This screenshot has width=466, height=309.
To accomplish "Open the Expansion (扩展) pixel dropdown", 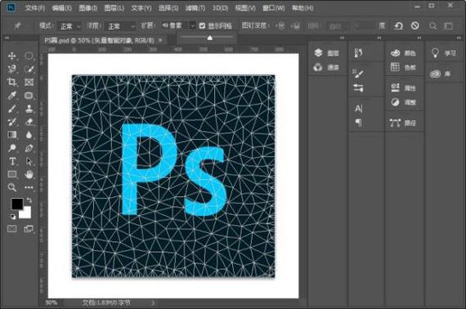I will point(178,26).
